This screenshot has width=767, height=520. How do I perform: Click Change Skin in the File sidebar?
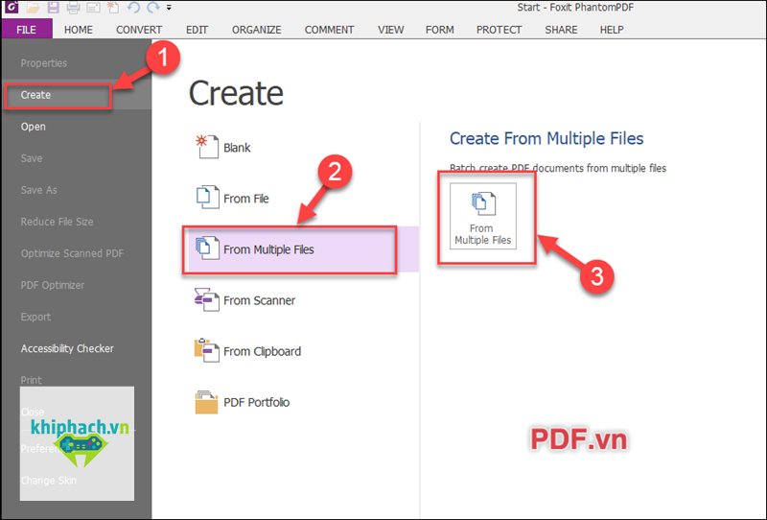tap(49, 481)
